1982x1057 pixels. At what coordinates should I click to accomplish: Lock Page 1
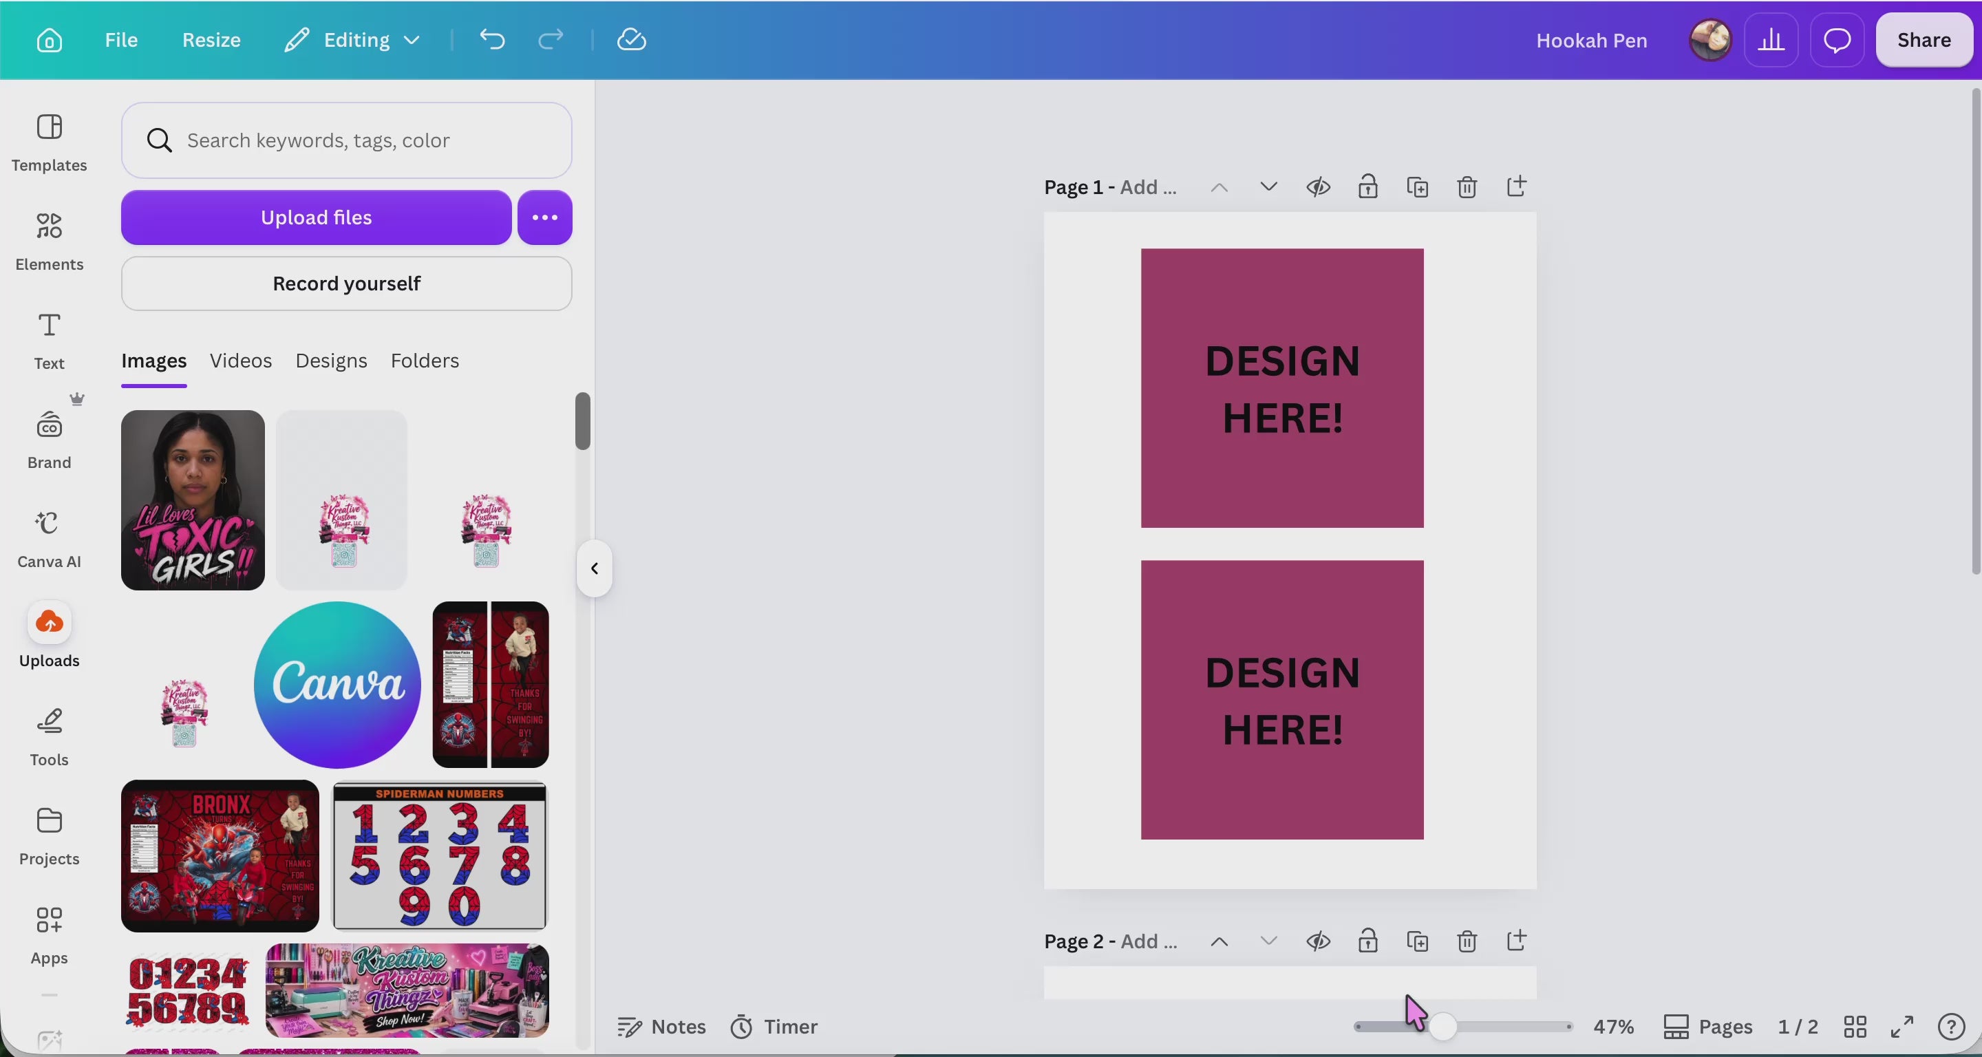(x=1368, y=187)
